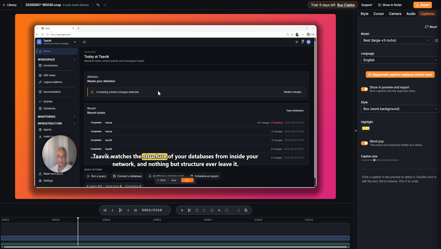441x249 pixels.
Task: Skip to the end of the video
Action: point(136,210)
